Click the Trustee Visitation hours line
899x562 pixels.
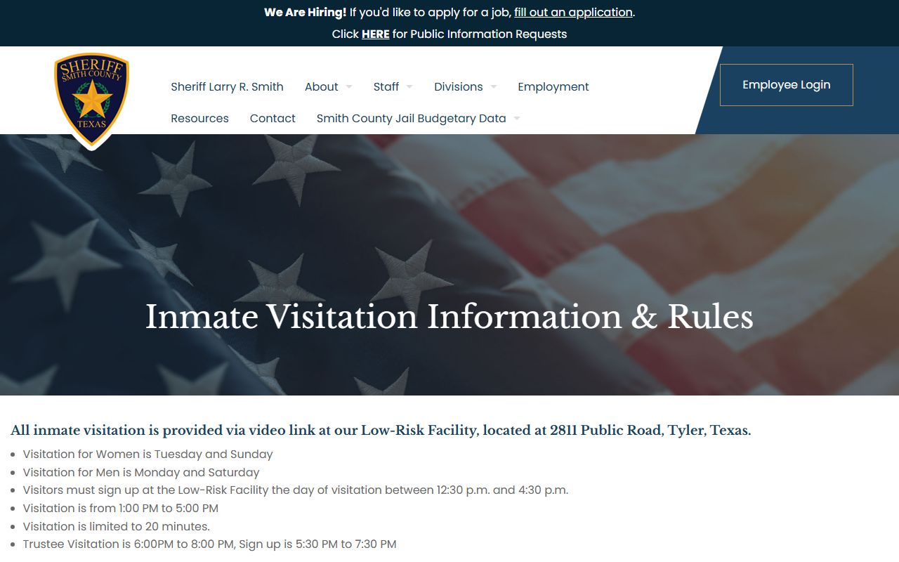(209, 544)
